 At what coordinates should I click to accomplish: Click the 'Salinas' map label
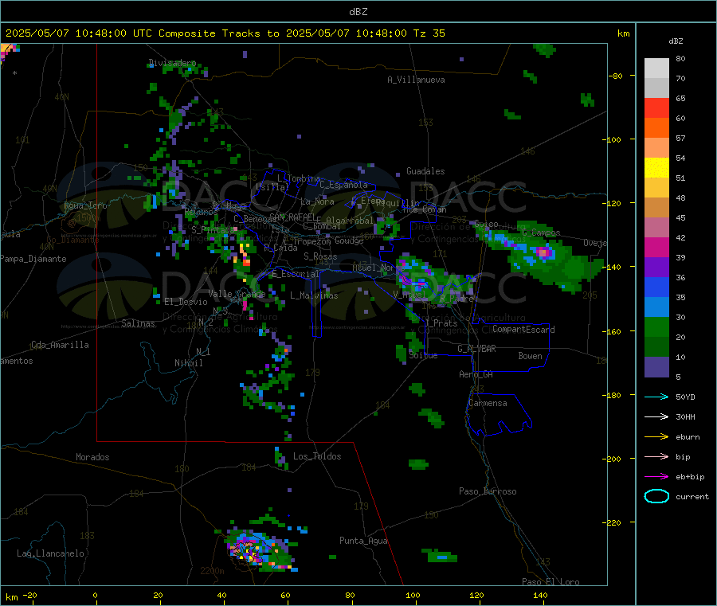[x=138, y=323]
